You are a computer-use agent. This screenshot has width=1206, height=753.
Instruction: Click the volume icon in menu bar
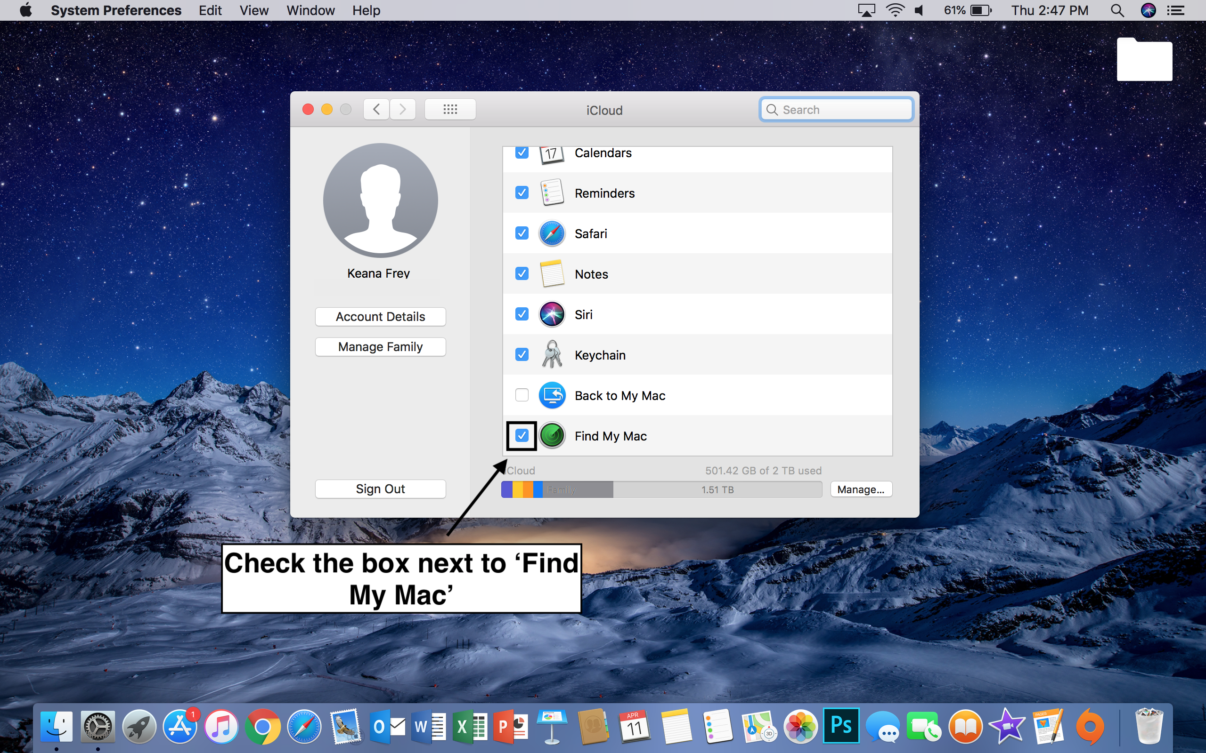920,10
